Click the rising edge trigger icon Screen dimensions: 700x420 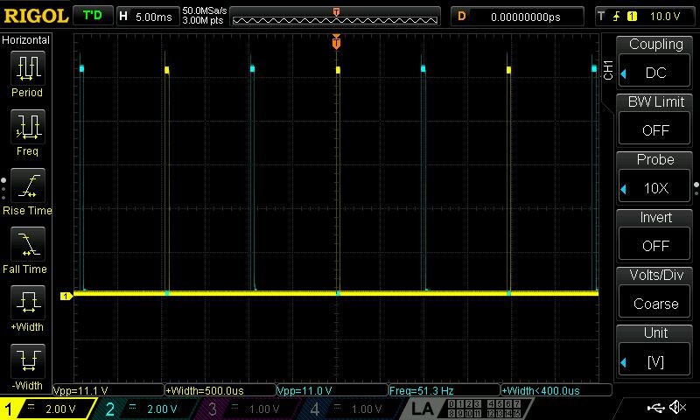[x=616, y=17]
